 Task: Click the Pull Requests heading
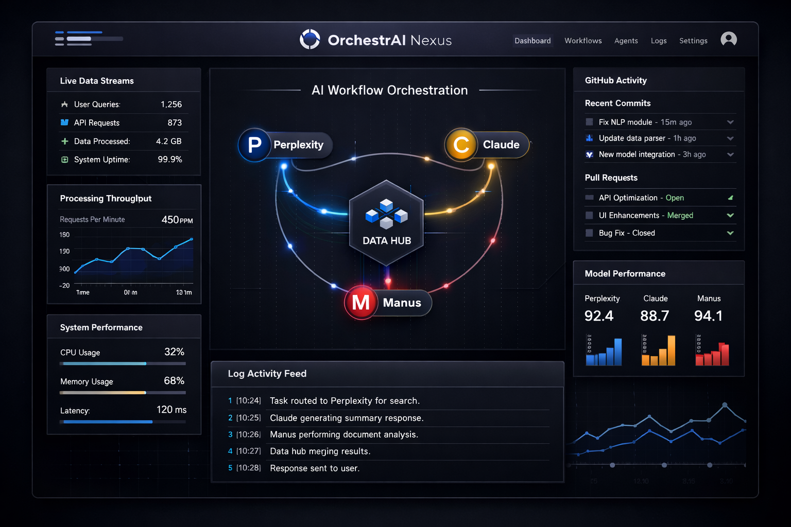611,178
